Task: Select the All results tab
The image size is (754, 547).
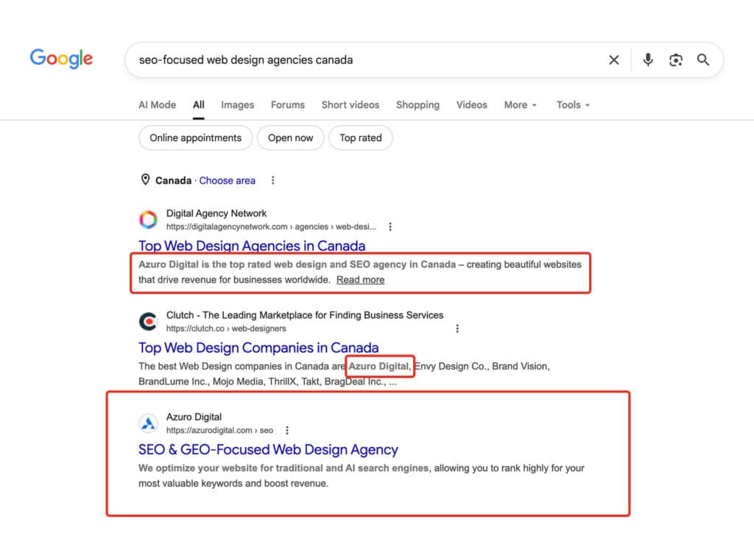Action: click(x=199, y=104)
